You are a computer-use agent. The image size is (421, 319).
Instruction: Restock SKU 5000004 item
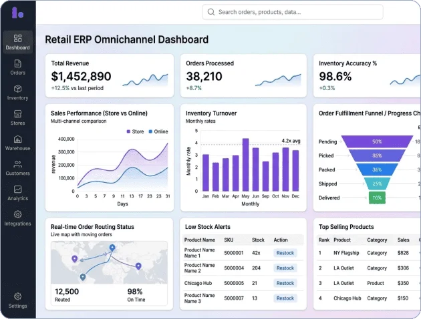coord(285,268)
